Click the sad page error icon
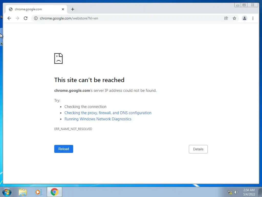This screenshot has width=262, height=197. (x=59, y=58)
